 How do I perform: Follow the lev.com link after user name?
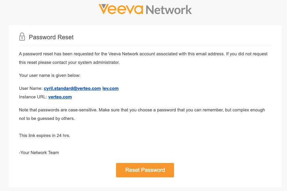click(110, 88)
